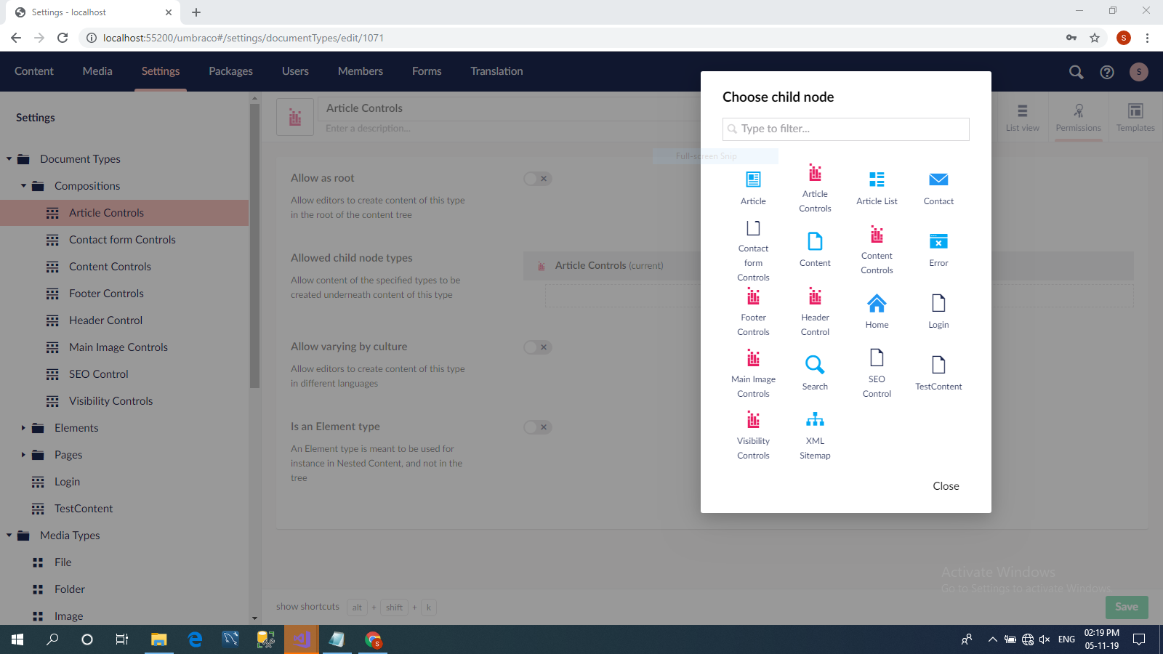Save the document type
Image resolution: width=1163 pixels, height=654 pixels.
[x=1127, y=607]
